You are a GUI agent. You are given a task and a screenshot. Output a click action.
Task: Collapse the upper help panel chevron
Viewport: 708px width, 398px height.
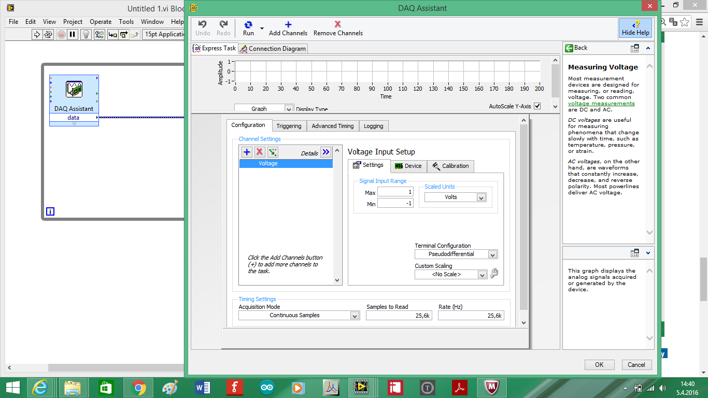pyautogui.click(x=648, y=48)
